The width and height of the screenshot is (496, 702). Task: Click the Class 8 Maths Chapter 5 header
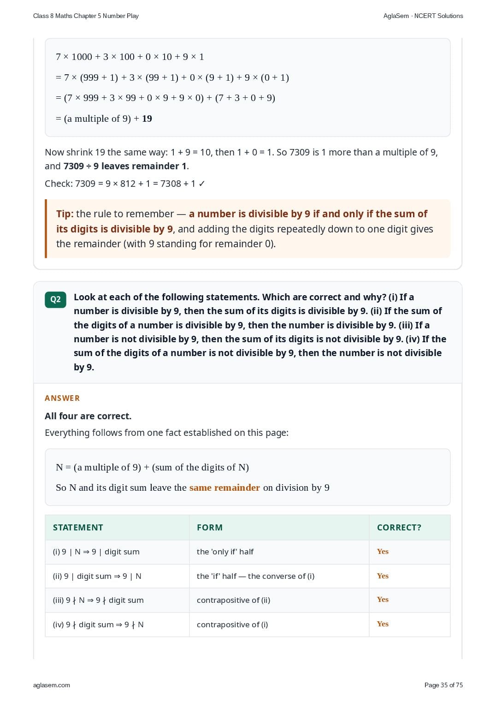point(86,16)
